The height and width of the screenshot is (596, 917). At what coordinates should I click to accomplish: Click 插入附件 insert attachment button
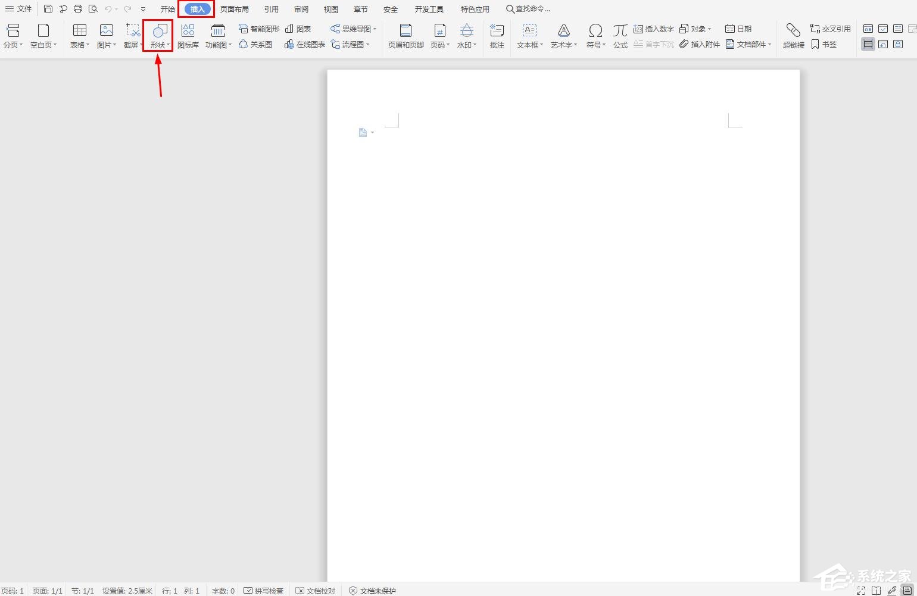pos(700,45)
